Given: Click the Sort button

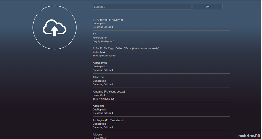Looking at the screenshot, I should [x=208, y=7].
